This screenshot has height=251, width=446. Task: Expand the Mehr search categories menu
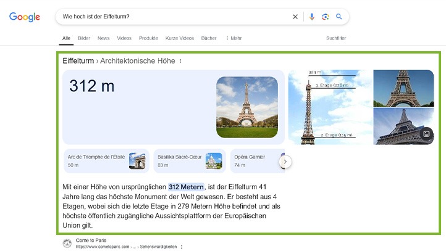click(x=234, y=38)
